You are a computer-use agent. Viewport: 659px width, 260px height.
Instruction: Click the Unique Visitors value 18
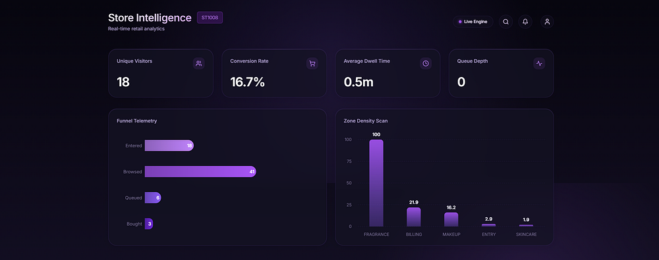123,82
